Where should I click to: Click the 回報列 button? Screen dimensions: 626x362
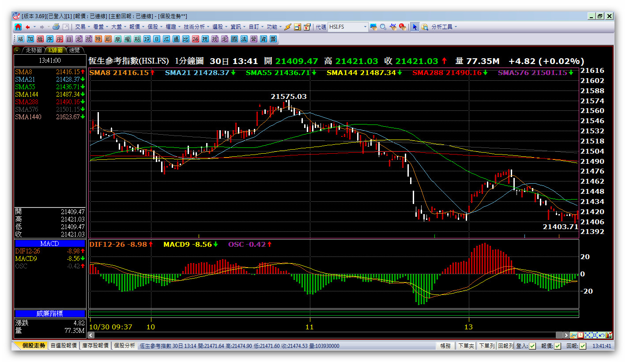click(x=505, y=346)
